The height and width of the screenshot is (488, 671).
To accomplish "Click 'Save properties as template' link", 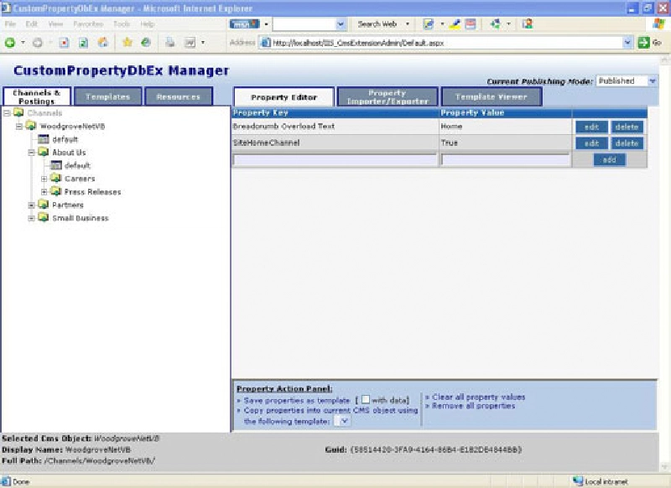I will (x=297, y=401).
